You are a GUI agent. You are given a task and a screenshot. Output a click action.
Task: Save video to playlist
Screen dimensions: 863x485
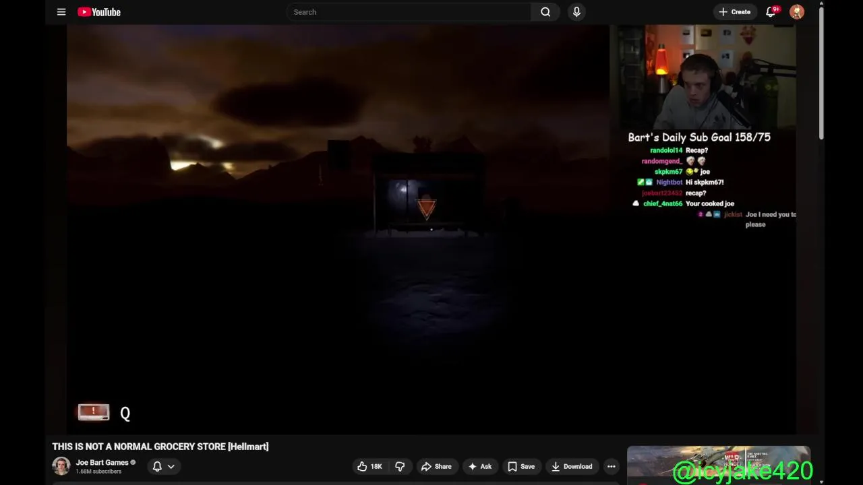point(521,466)
